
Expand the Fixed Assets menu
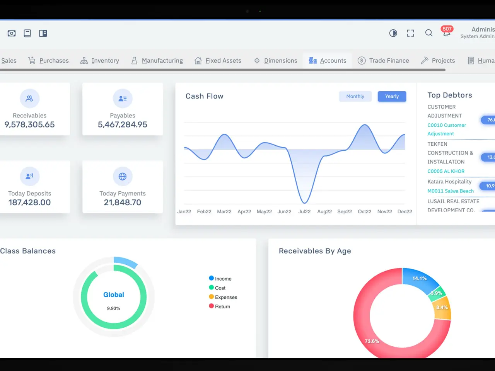point(218,61)
